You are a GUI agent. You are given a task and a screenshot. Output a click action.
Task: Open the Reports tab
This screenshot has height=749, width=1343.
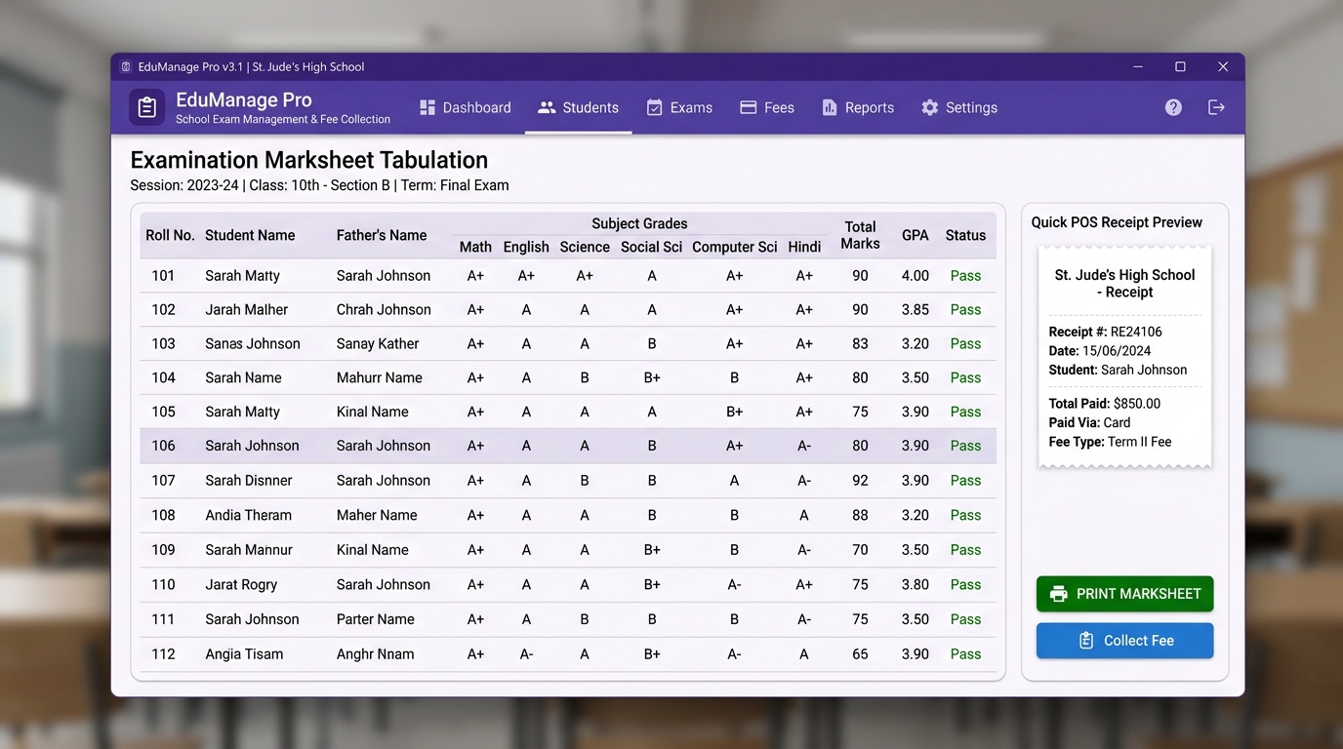pos(859,107)
